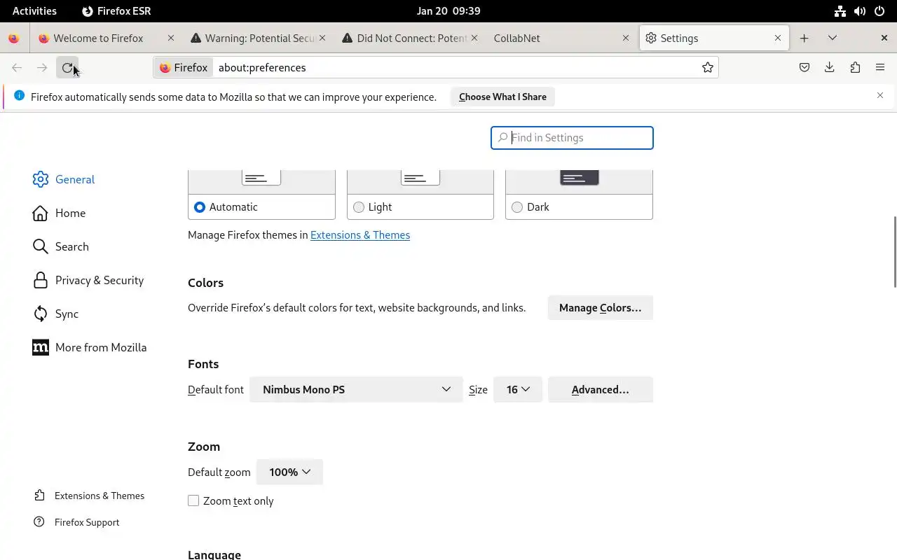This screenshot has width=897, height=560.
Task: Select the Automatic theme radio button
Action: (x=200, y=207)
